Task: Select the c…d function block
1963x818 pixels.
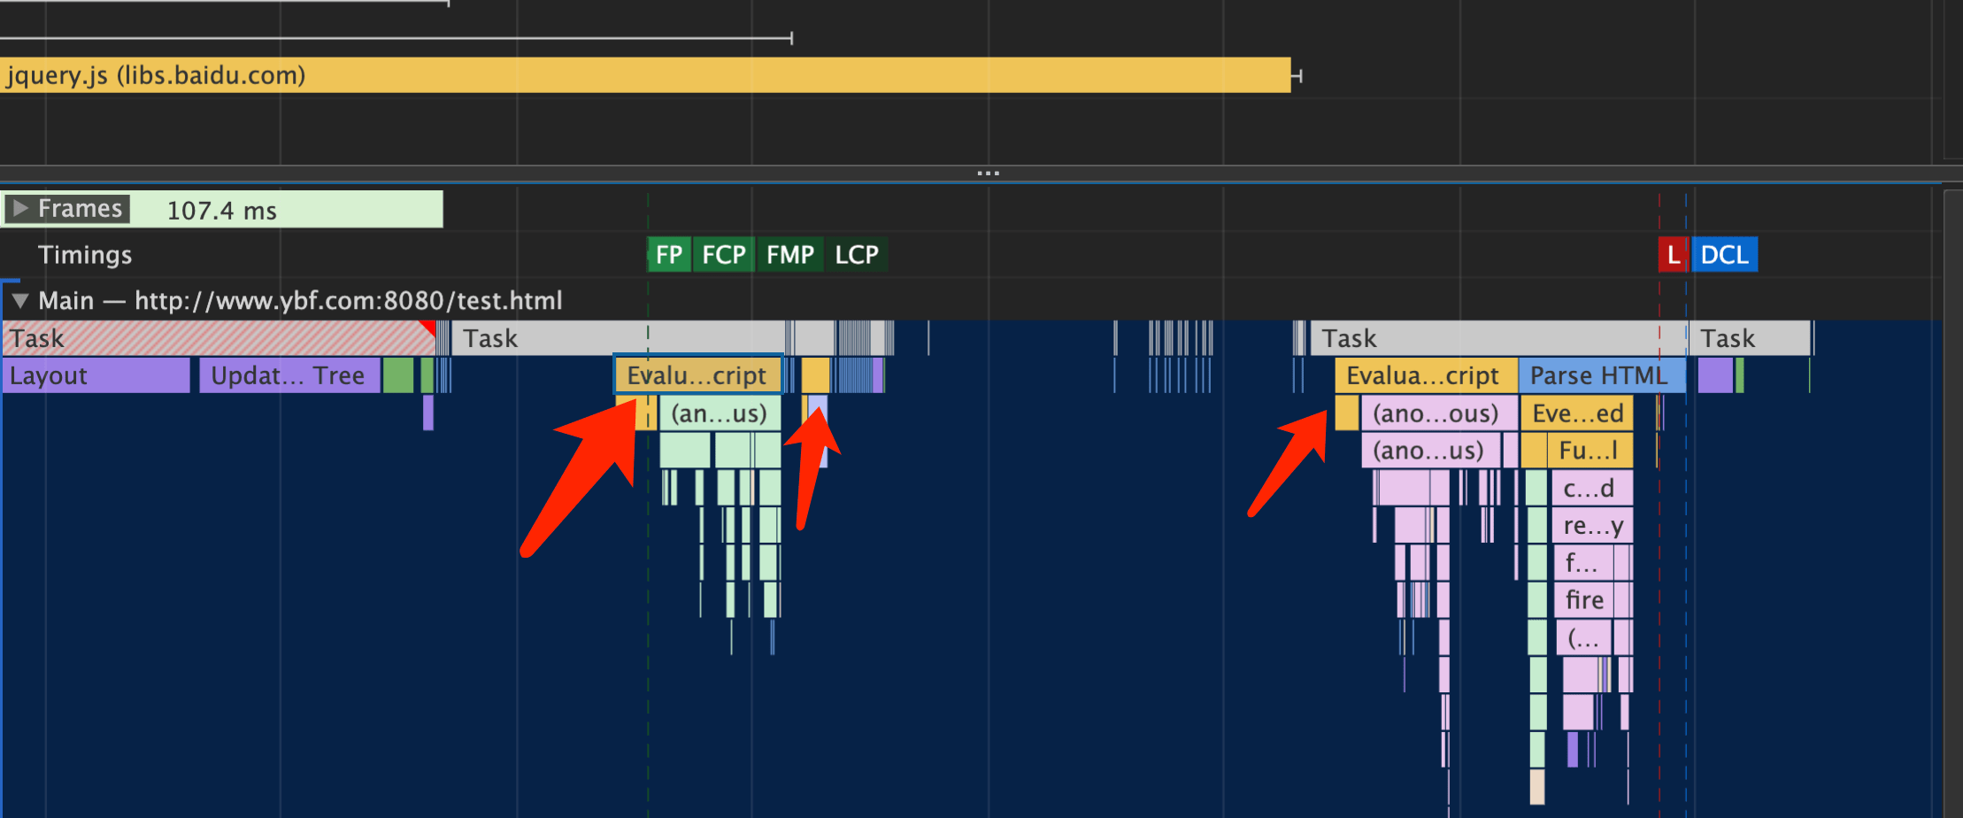Action: pyautogui.click(x=1591, y=488)
